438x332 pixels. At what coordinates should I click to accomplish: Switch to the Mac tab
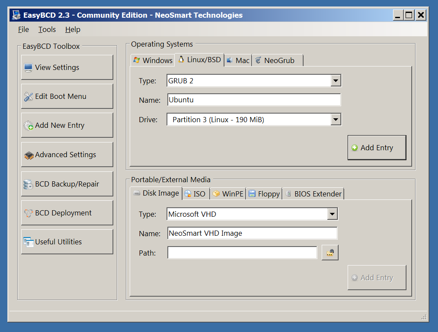click(x=238, y=60)
